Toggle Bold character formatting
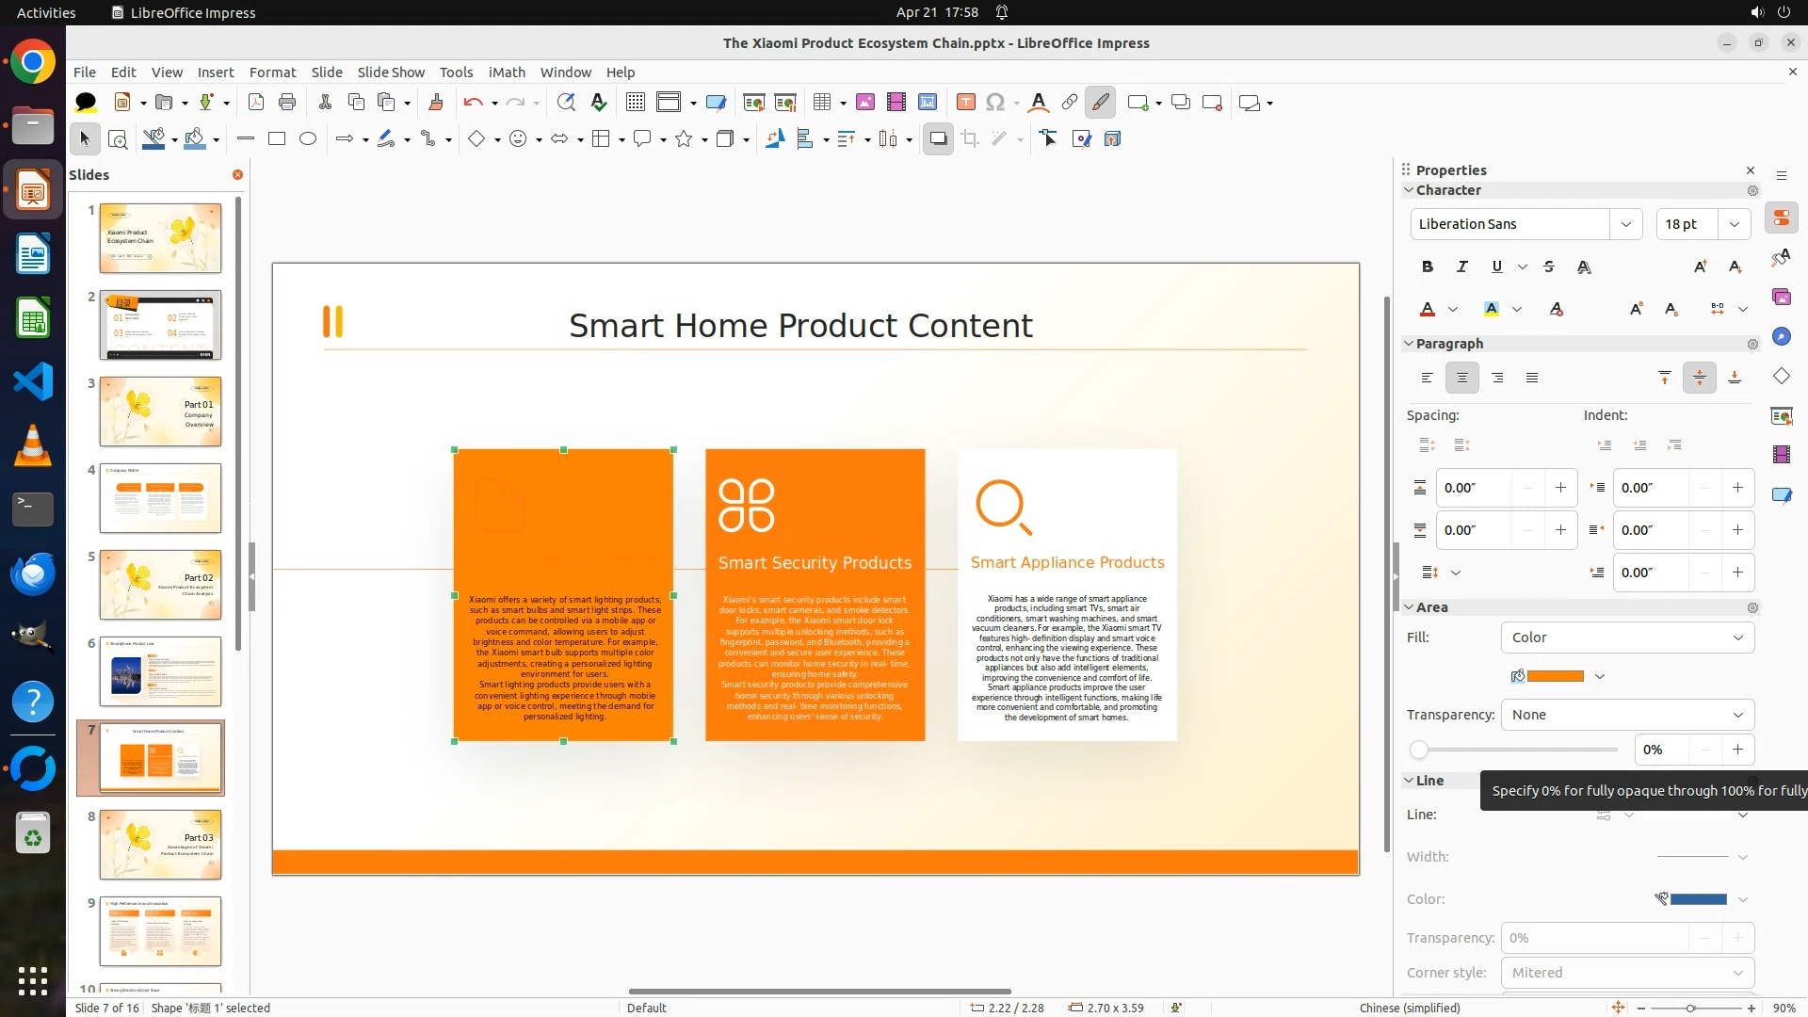The width and height of the screenshot is (1808, 1017). 1428,266
